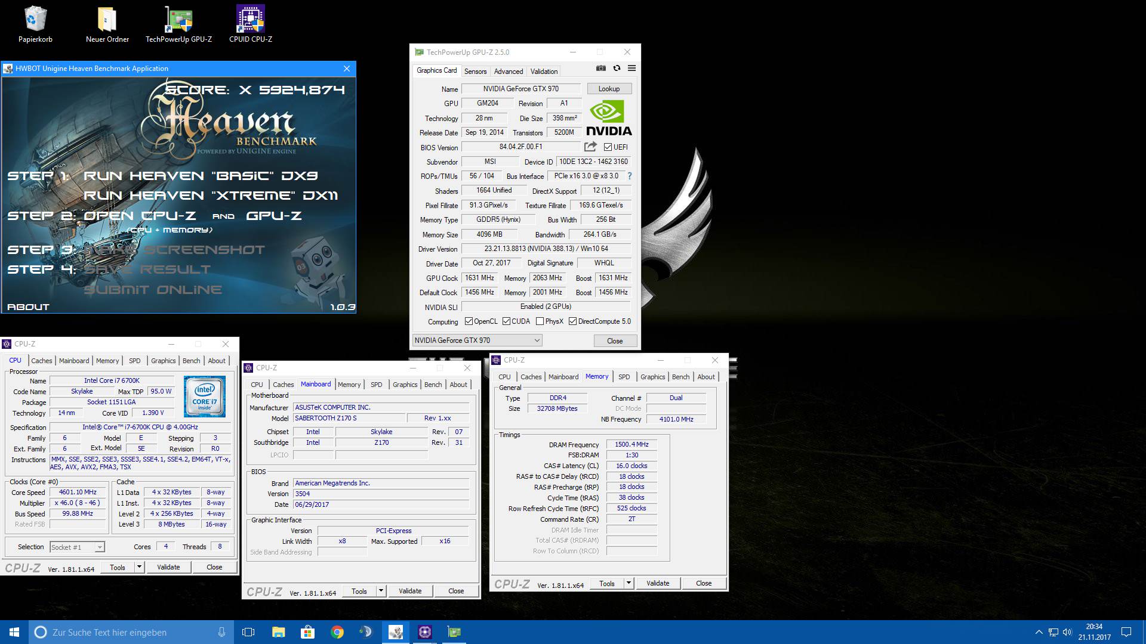Screen dimensions: 1146x644
Task: Open the Socket #1 selection dropdown
Action: click(77, 547)
